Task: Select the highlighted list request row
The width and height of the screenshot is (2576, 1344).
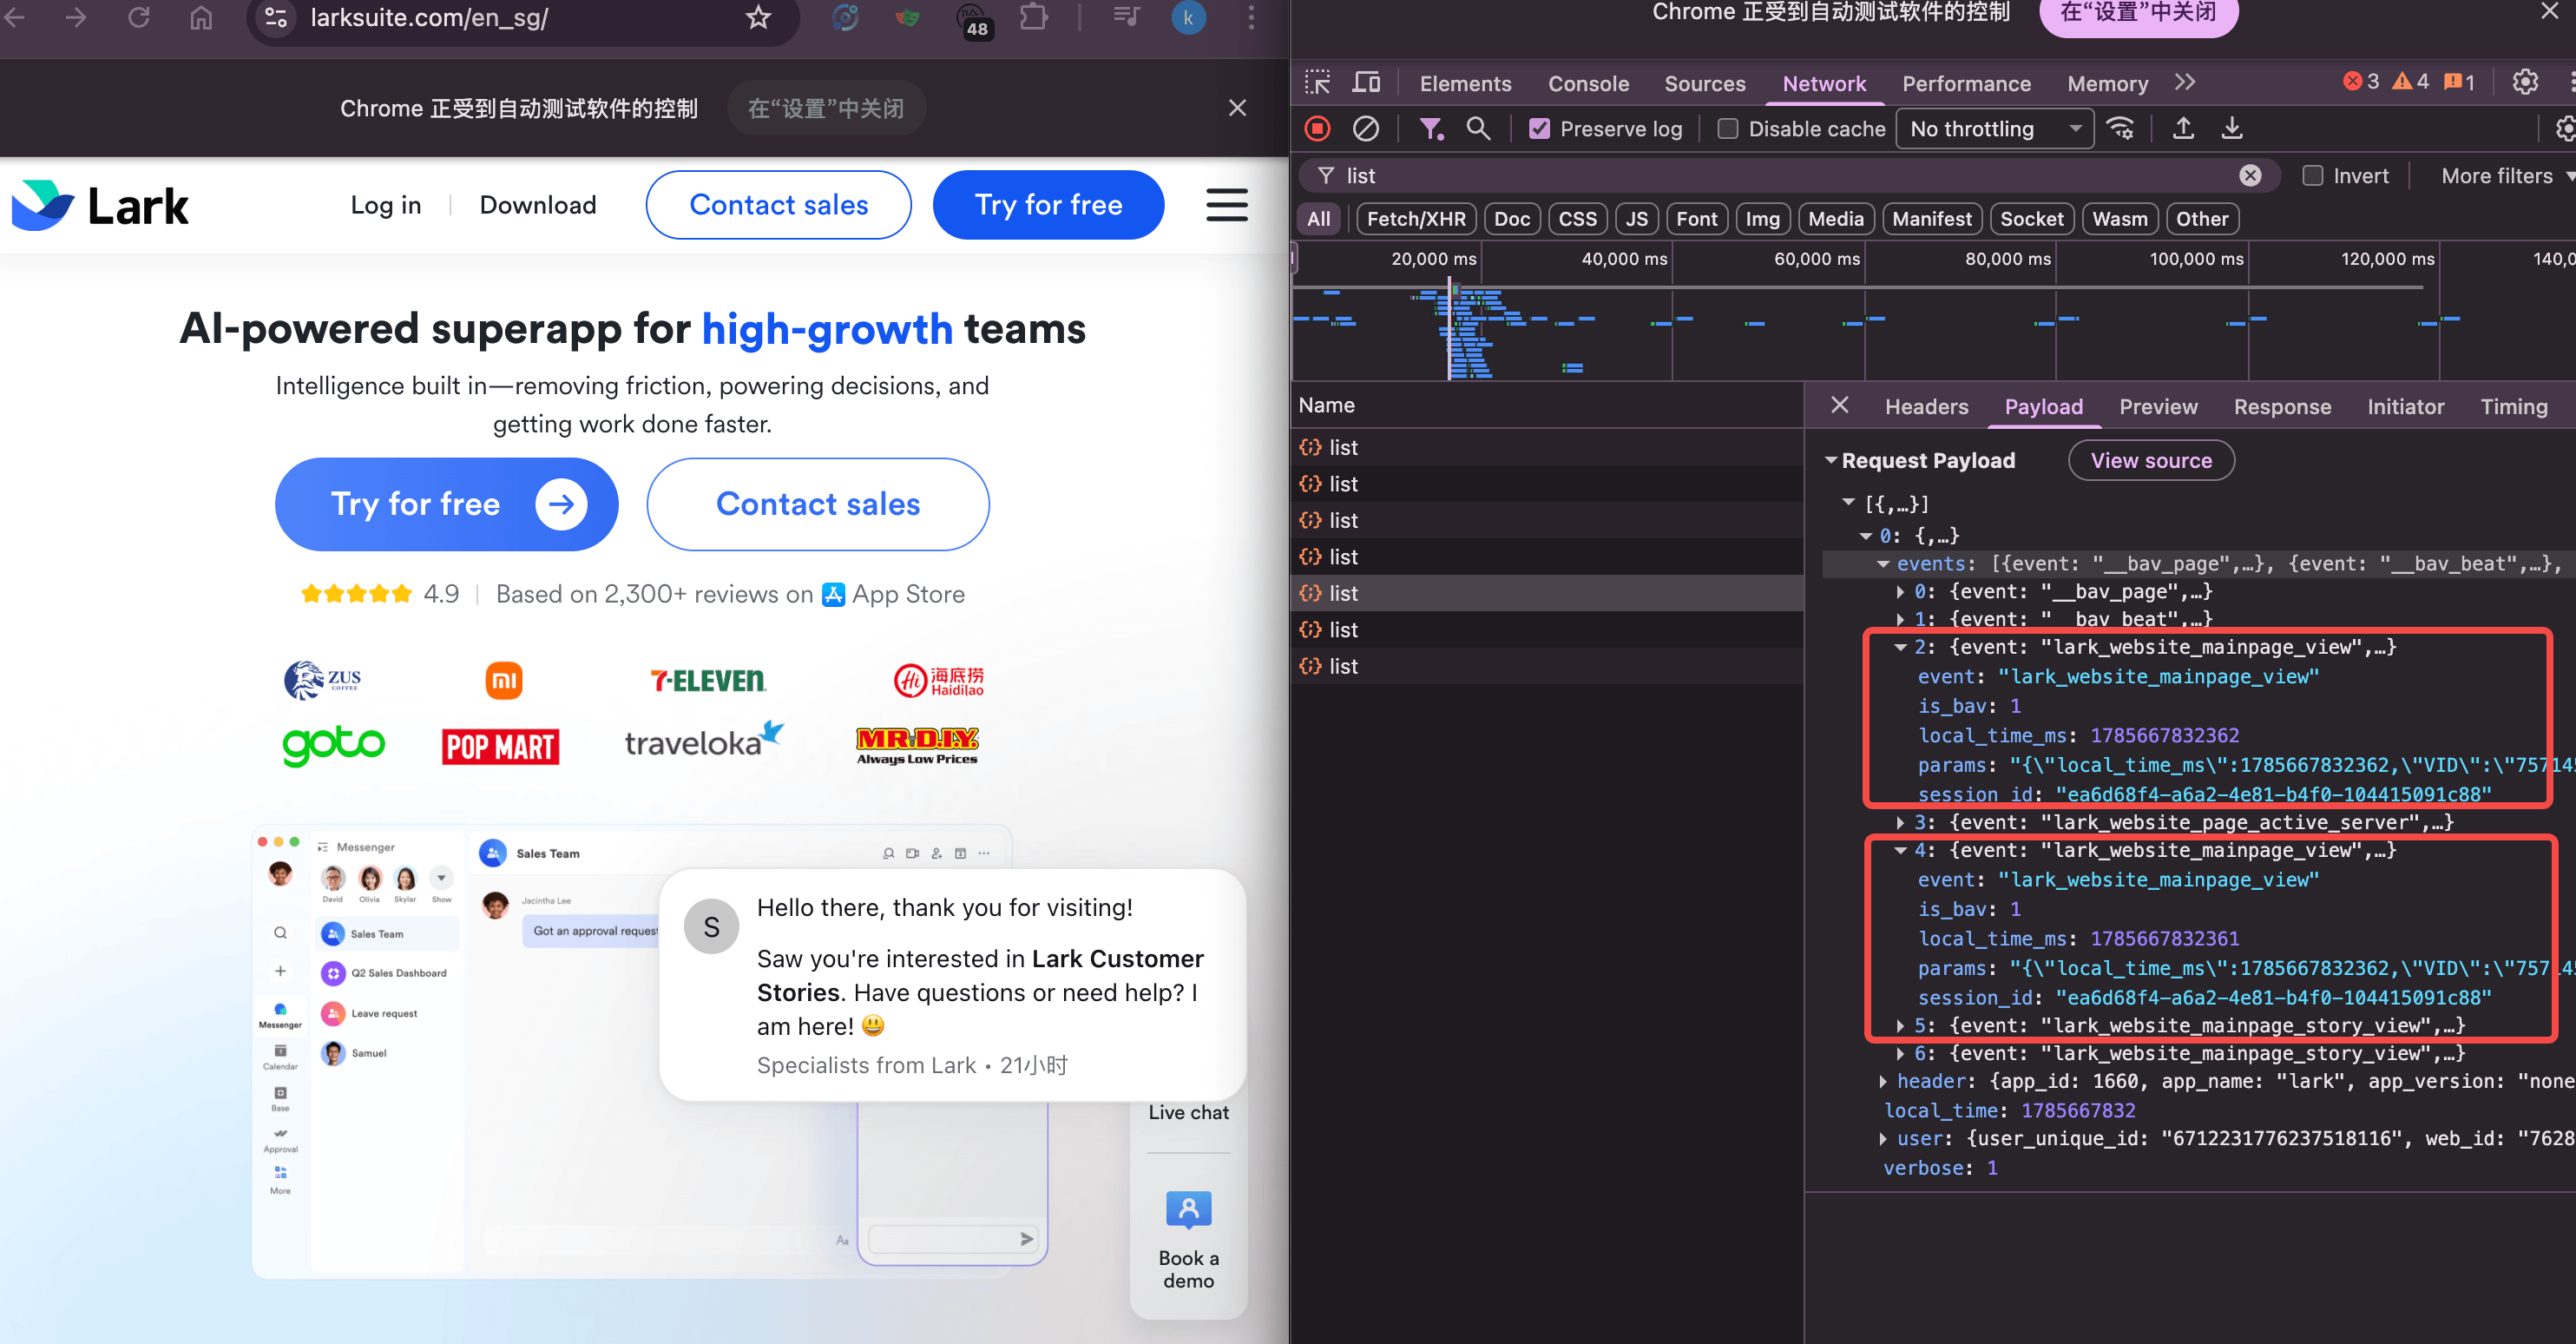Action: click(1547, 593)
